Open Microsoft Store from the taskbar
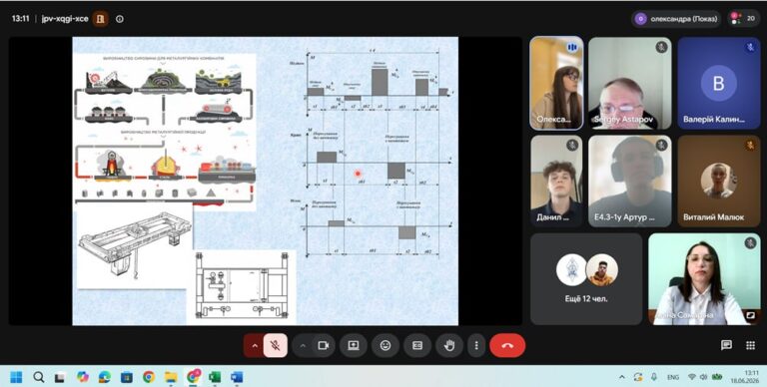This screenshot has height=387, width=767. pos(127,377)
